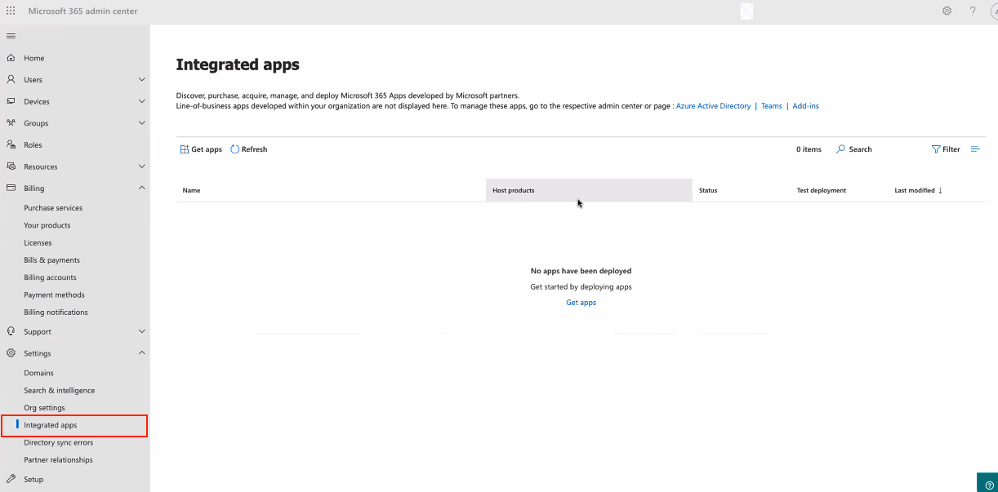Click the Roles icon in sidebar
The image size is (998, 492).
(11, 144)
